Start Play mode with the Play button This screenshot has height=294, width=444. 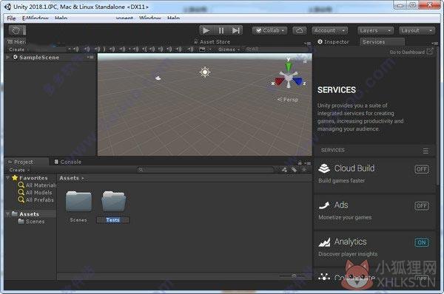pos(206,30)
